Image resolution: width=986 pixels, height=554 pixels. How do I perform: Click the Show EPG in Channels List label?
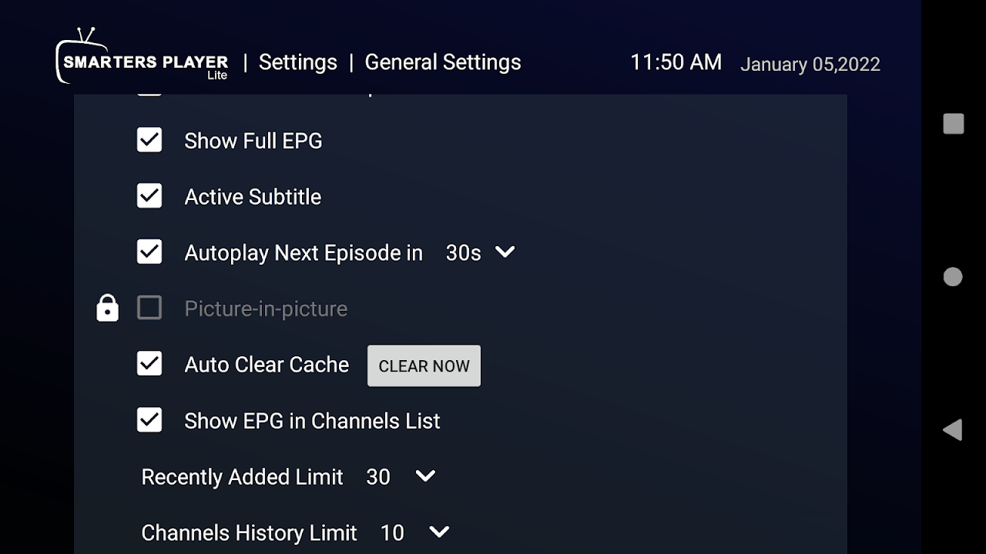tap(312, 421)
